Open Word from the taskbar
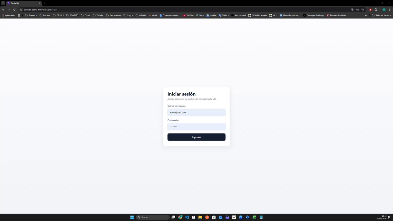393x221 pixels. point(241,217)
